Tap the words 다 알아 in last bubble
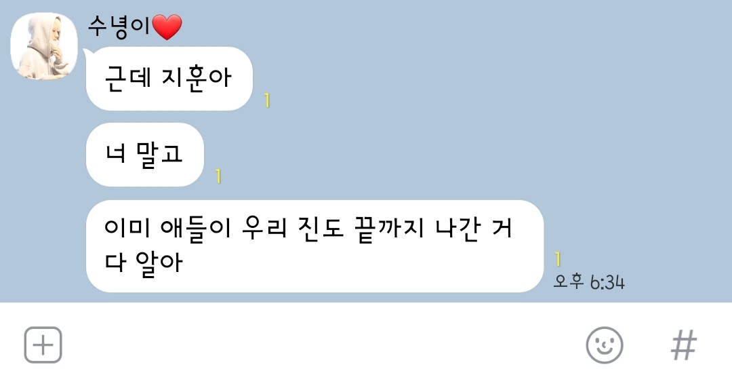 (143, 263)
